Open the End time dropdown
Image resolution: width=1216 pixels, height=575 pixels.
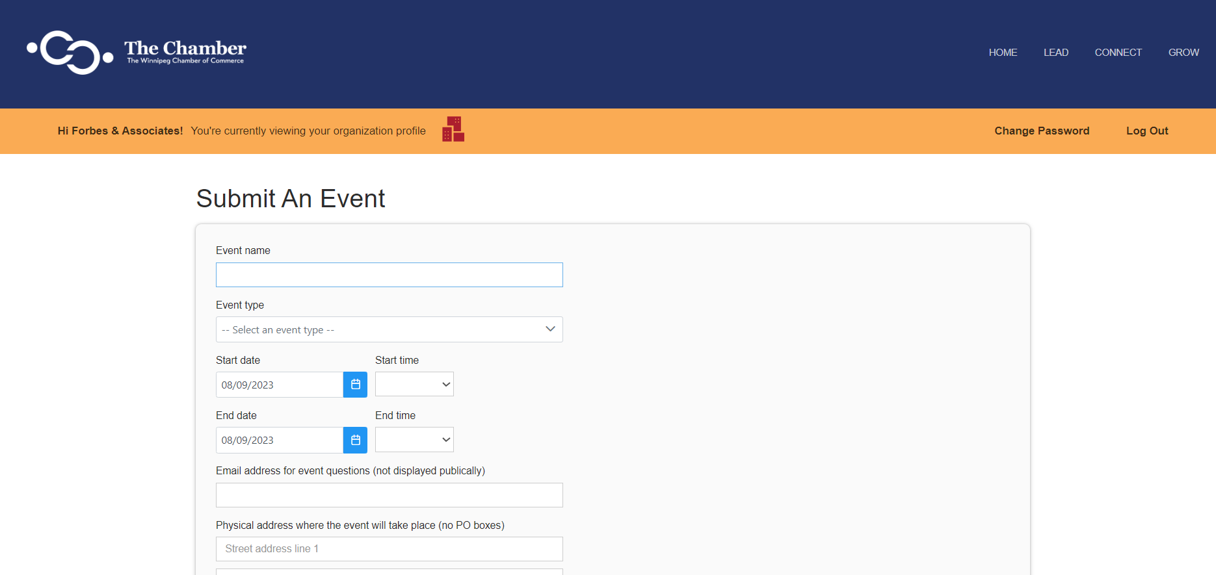[x=414, y=439]
